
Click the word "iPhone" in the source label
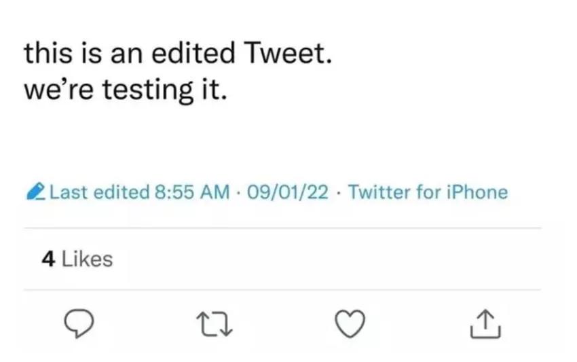(x=477, y=192)
